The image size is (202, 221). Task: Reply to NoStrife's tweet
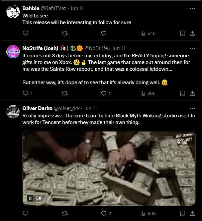pos(26,93)
